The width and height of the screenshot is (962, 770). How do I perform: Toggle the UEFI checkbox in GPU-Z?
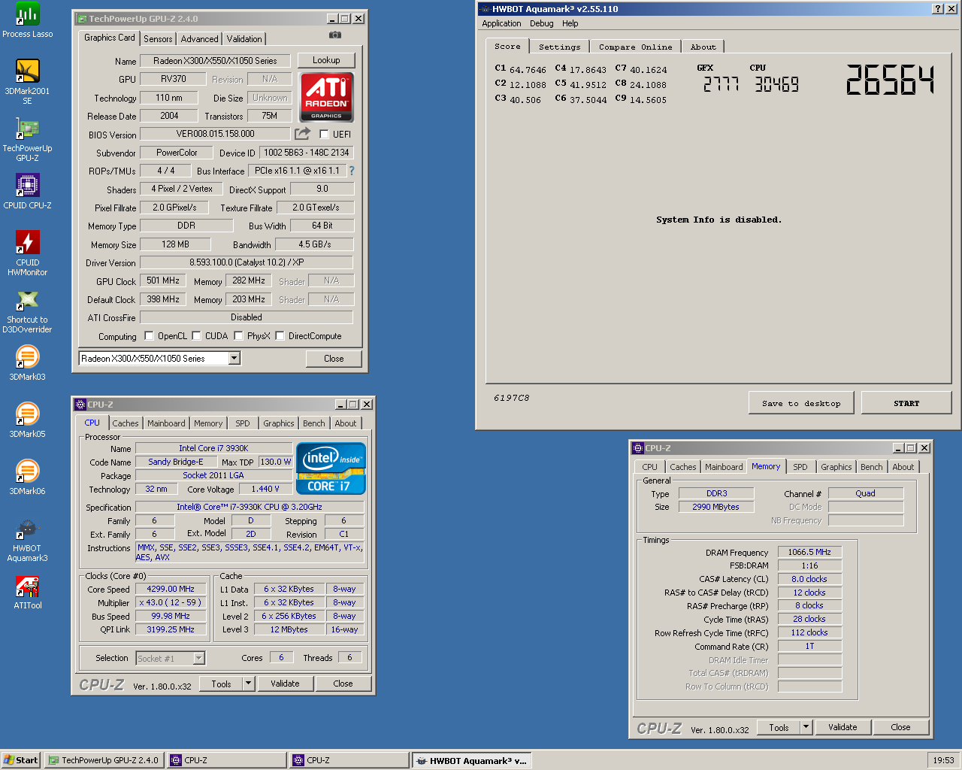324,134
